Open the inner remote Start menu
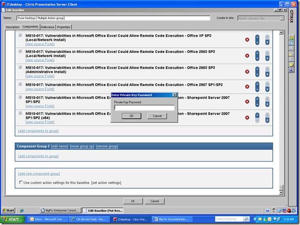The image size is (300, 225). tap(8, 211)
